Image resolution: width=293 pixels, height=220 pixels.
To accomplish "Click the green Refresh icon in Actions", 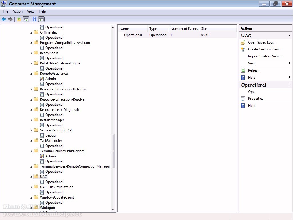I will [243, 70].
